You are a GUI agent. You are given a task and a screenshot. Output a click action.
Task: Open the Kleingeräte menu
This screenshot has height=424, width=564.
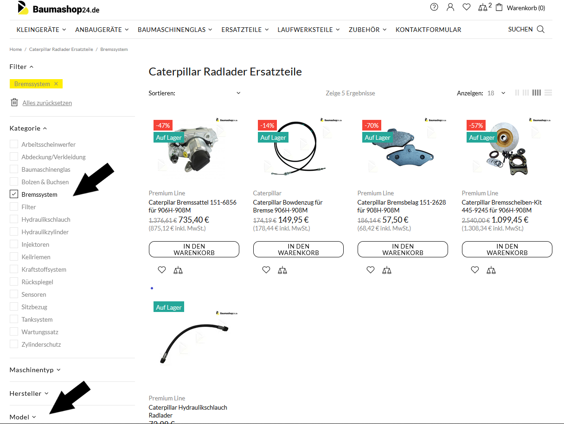point(41,30)
